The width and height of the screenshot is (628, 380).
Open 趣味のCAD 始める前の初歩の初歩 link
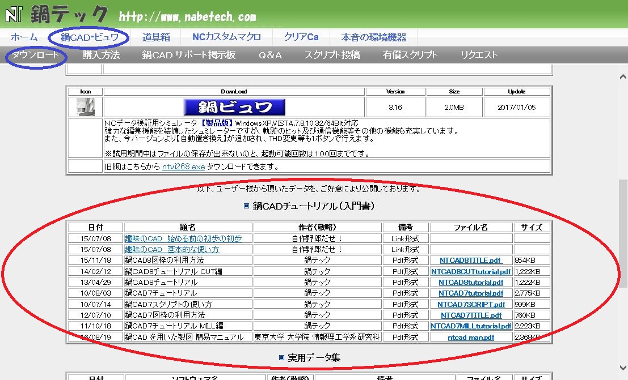[183, 238]
